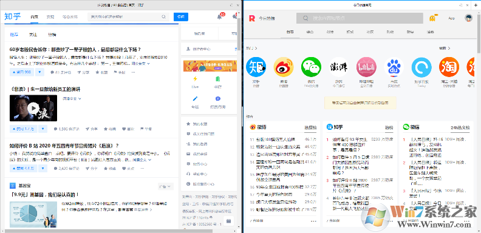Click comment icon showing 1,505 comments
481x233 pixels.
point(55,129)
